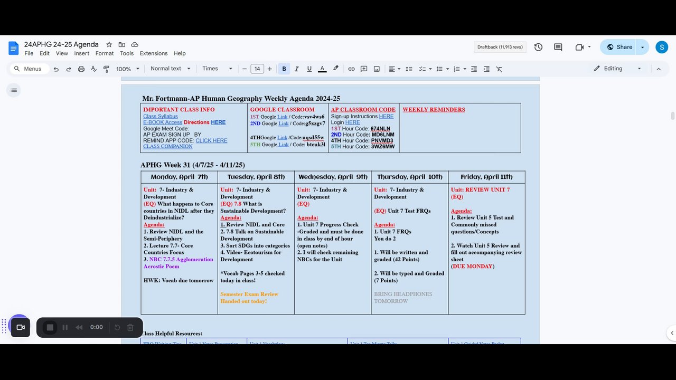
Task: Toggle the bulleted list
Action: pyautogui.click(x=439, y=69)
